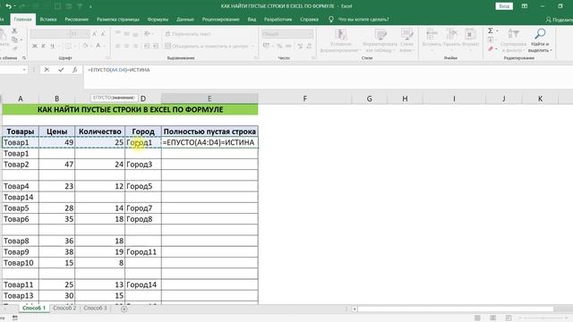Select column A header

pyautogui.click(x=20, y=98)
